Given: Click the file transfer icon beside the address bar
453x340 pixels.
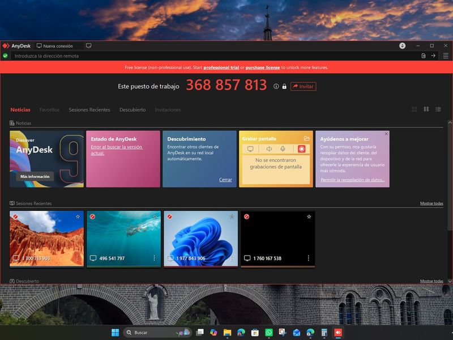Looking at the screenshot, I should click(x=424, y=56).
